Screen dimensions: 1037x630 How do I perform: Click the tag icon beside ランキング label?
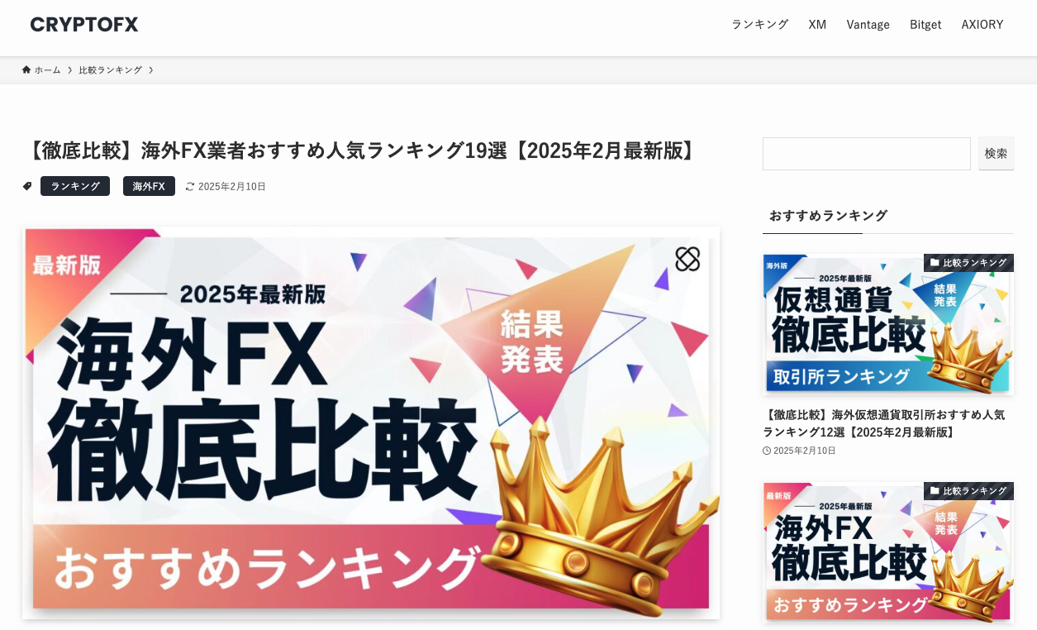pyautogui.click(x=27, y=186)
